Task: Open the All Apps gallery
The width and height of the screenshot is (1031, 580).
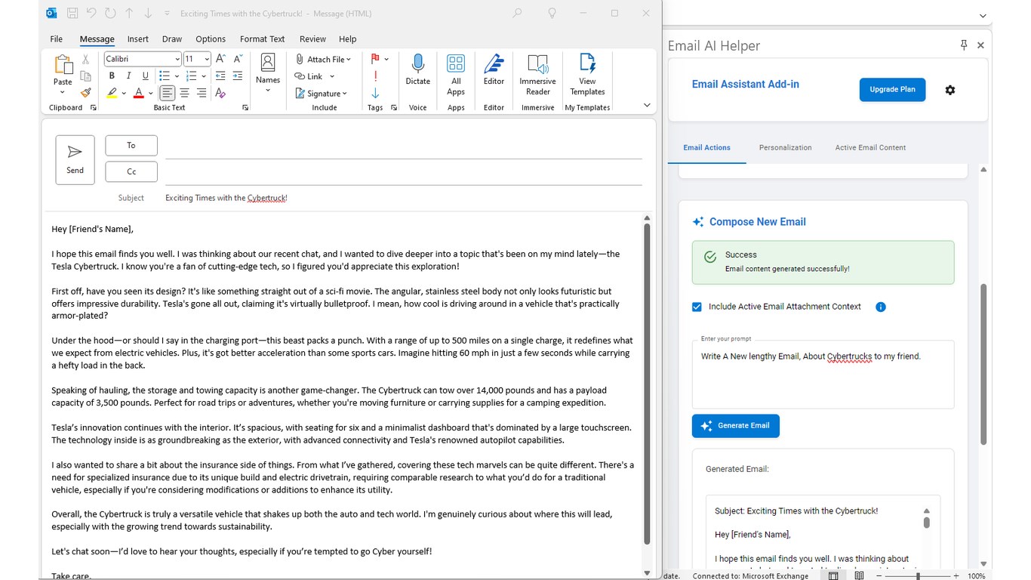Action: click(456, 74)
